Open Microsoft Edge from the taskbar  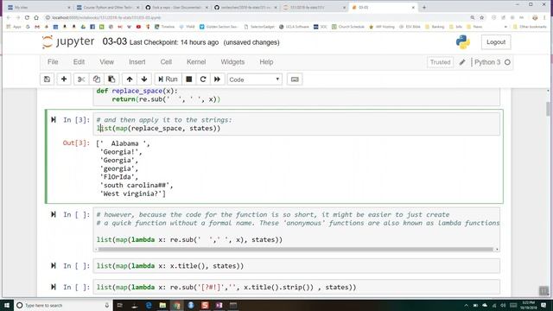click(x=149, y=305)
